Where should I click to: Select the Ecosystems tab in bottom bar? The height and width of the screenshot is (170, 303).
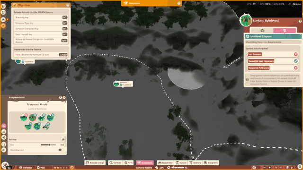click(x=145, y=162)
